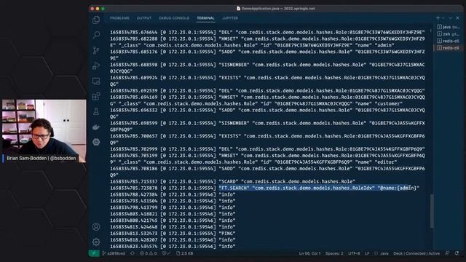Image resolution: width=466 pixels, height=262 pixels.
Task: Open the Explorer view in activity bar
Action: point(96,20)
